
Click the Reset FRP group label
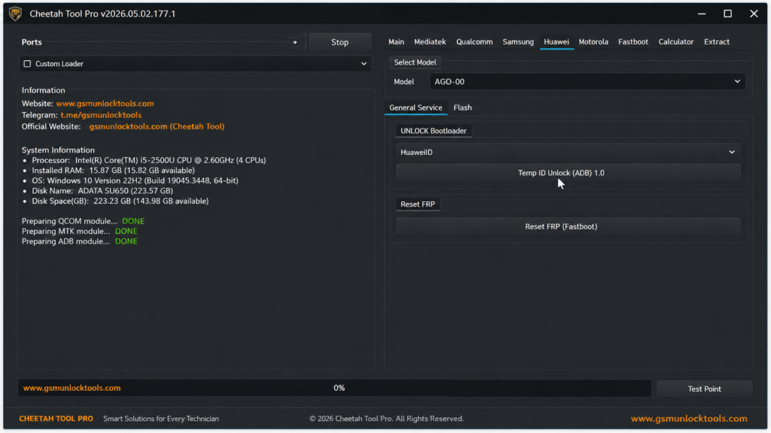(417, 204)
